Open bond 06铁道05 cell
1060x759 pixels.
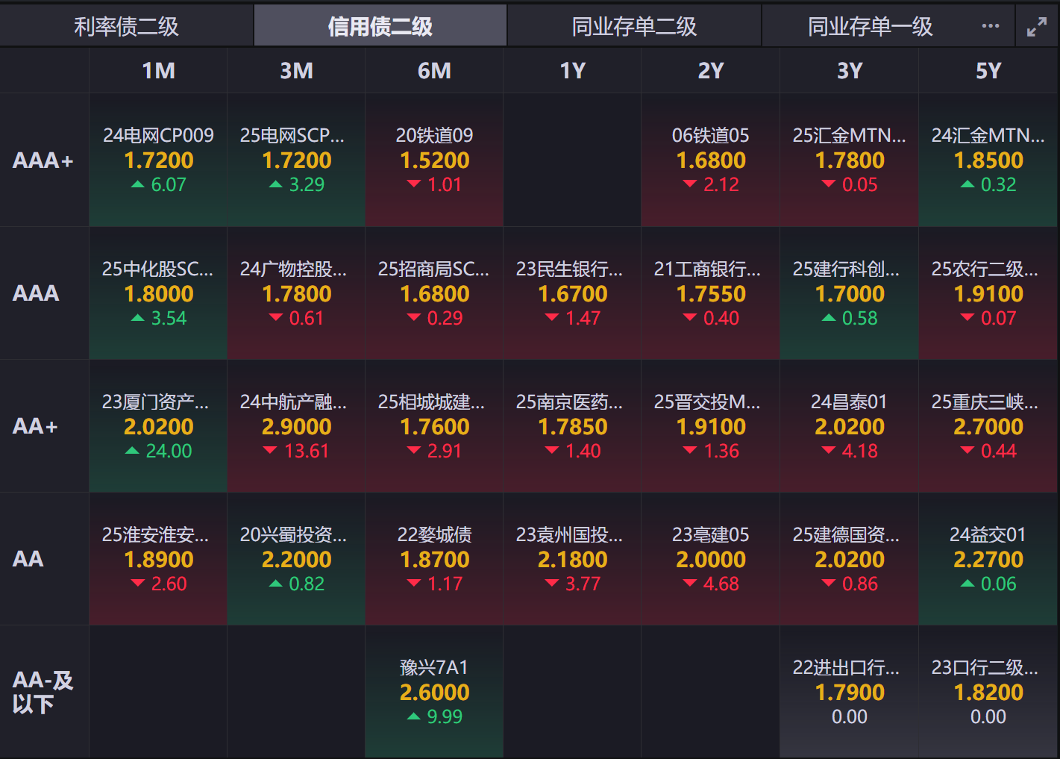(x=711, y=160)
